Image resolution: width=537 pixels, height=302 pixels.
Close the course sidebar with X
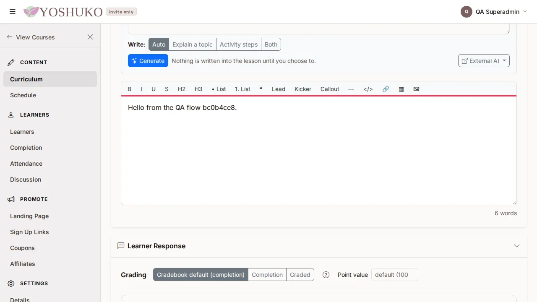point(90,37)
